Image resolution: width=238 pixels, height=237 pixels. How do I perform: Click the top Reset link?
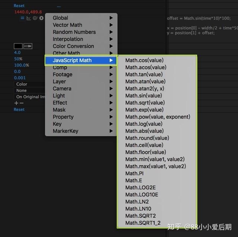19,6
